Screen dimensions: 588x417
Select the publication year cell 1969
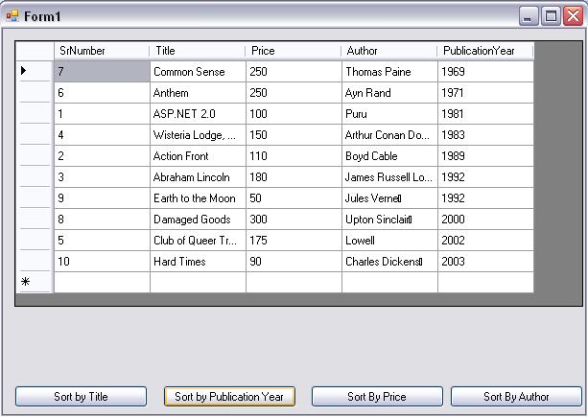pos(486,72)
